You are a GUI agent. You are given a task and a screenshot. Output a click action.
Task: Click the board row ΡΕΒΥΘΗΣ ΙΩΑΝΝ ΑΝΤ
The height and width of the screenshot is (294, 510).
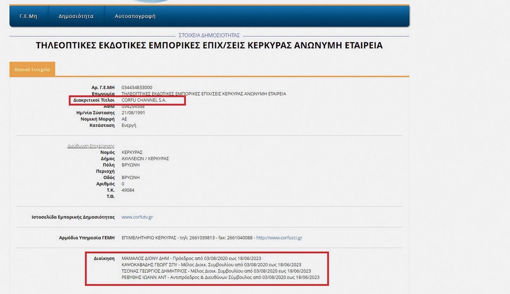coord(220,278)
